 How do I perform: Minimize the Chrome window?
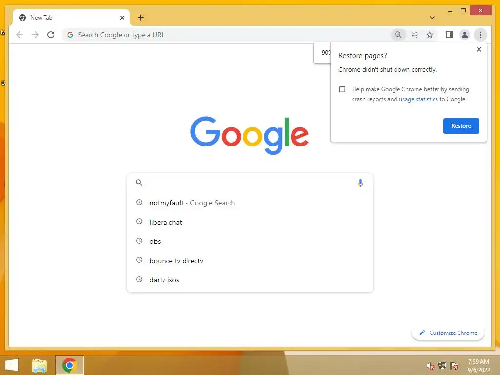click(450, 11)
